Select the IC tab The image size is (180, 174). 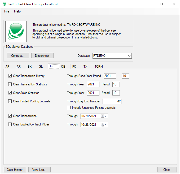click(x=54, y=66)
